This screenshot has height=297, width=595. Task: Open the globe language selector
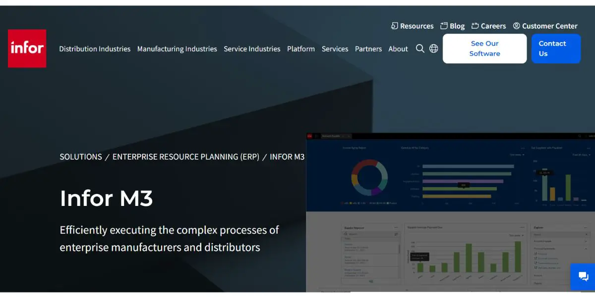434,49
